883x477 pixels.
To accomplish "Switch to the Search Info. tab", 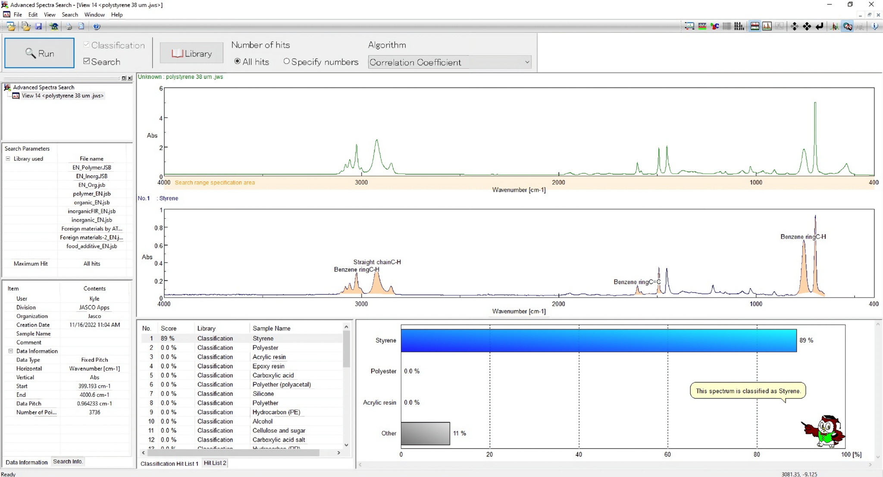I will (67, 461).
